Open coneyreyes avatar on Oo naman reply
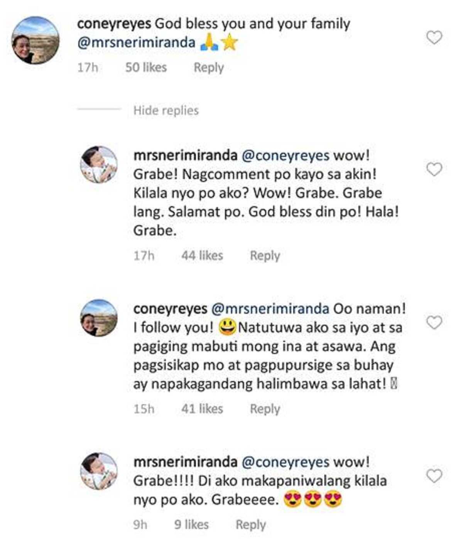Image resolution: width=463 pixels, height=539 pixels. (99, 318)
